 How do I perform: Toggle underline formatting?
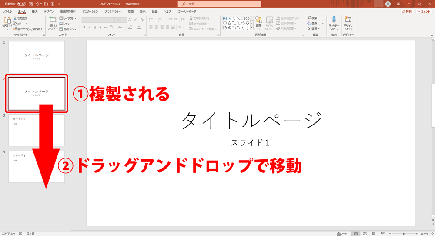(x=95, y=27)
